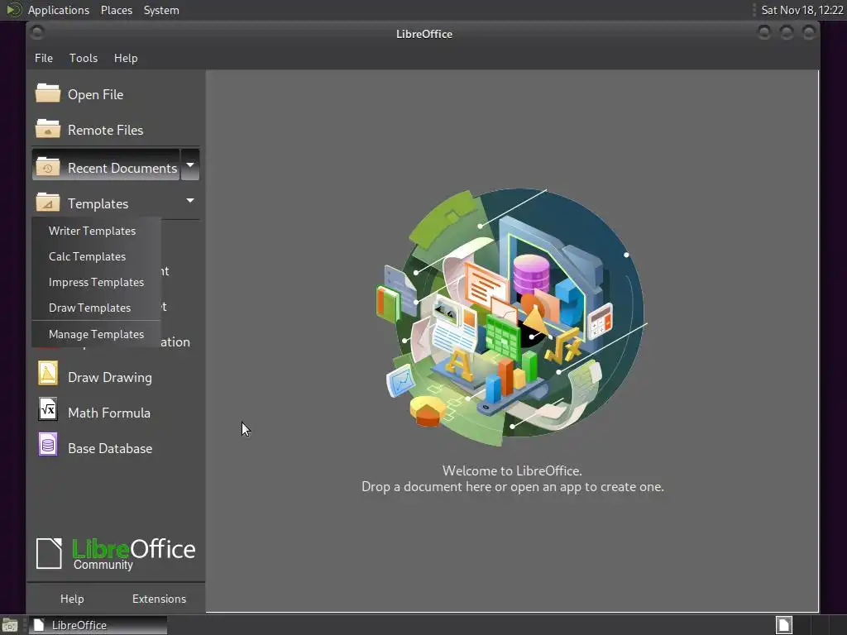This screenshot has height=635, width=847.
Task: Expand the Recent Documents dropdown arrow
Action: tap(190, 165)
